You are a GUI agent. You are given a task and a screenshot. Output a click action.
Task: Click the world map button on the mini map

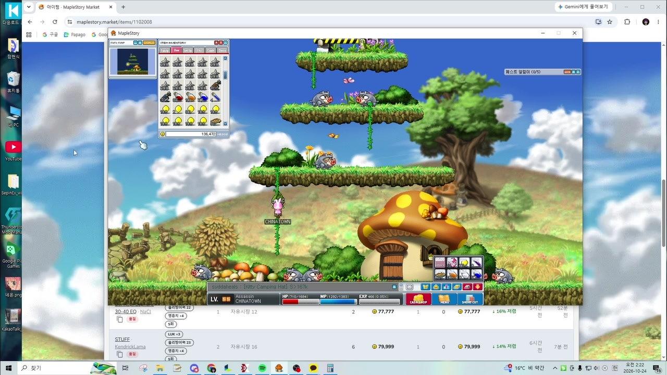click(x=149, y=43)
